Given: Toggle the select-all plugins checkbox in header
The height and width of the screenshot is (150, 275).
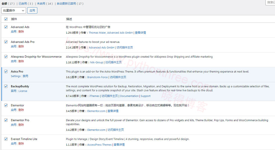Looking at the screenshot, I should 6,19.
